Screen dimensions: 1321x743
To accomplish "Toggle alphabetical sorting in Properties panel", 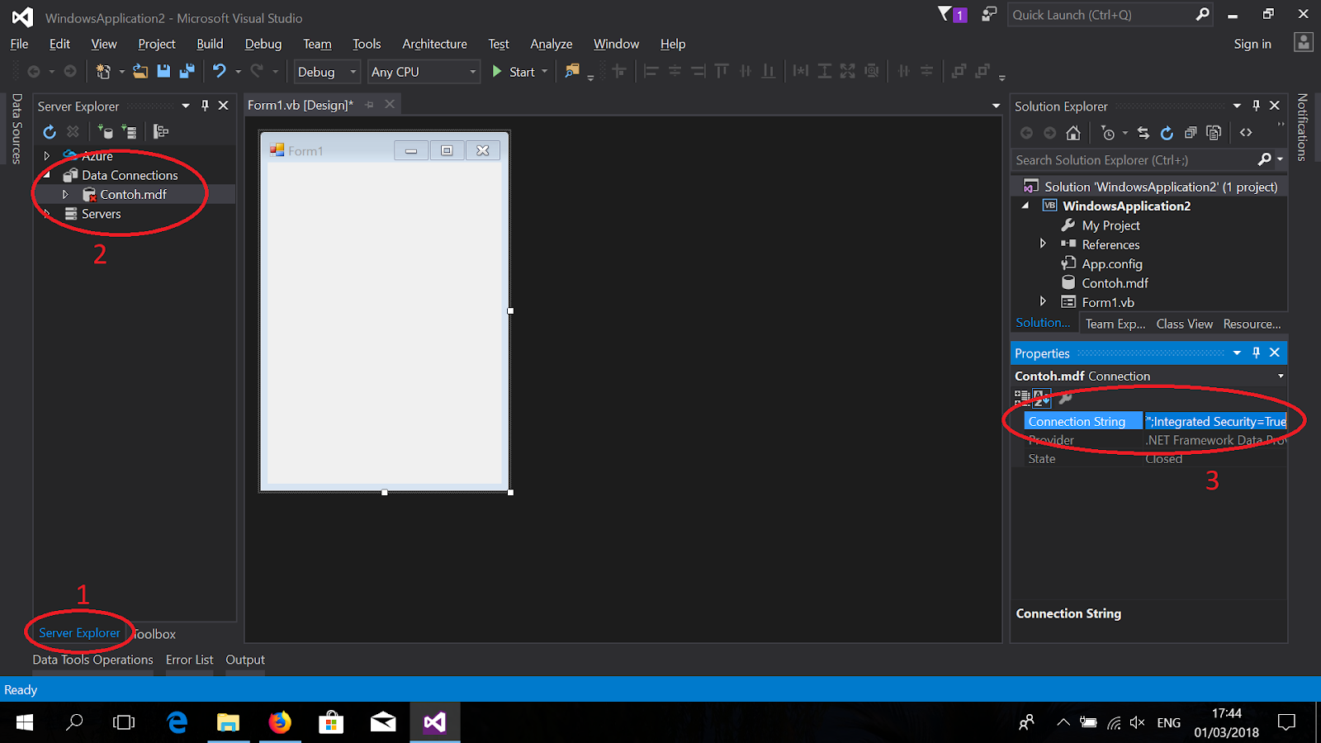I will (x=1041, y=398).
